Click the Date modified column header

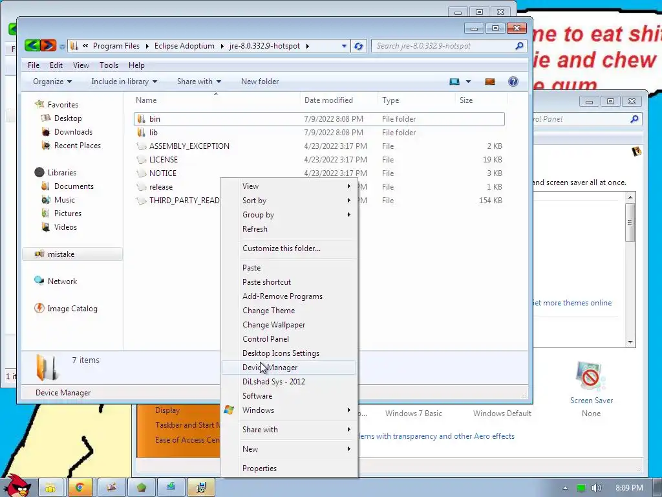(328, 100)
